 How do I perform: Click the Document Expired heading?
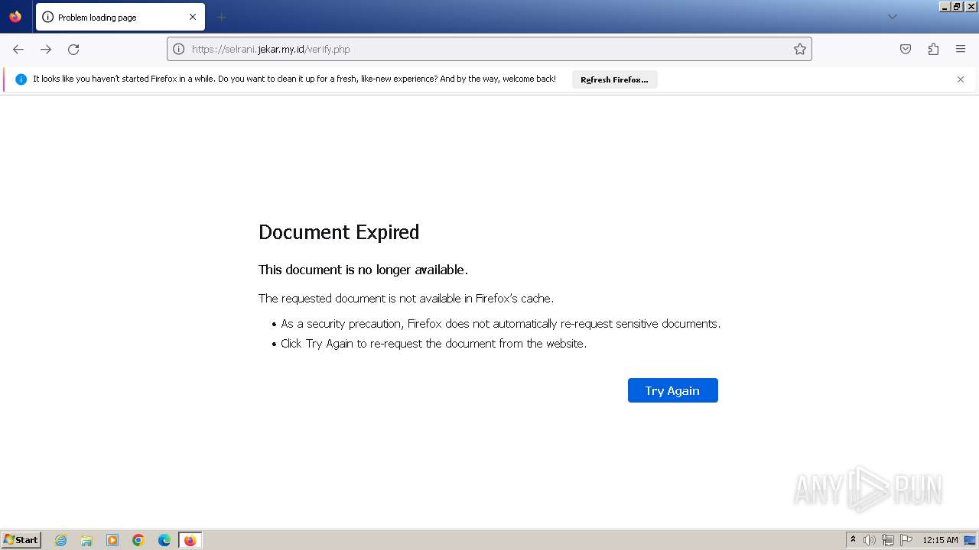tap(339, 232)
